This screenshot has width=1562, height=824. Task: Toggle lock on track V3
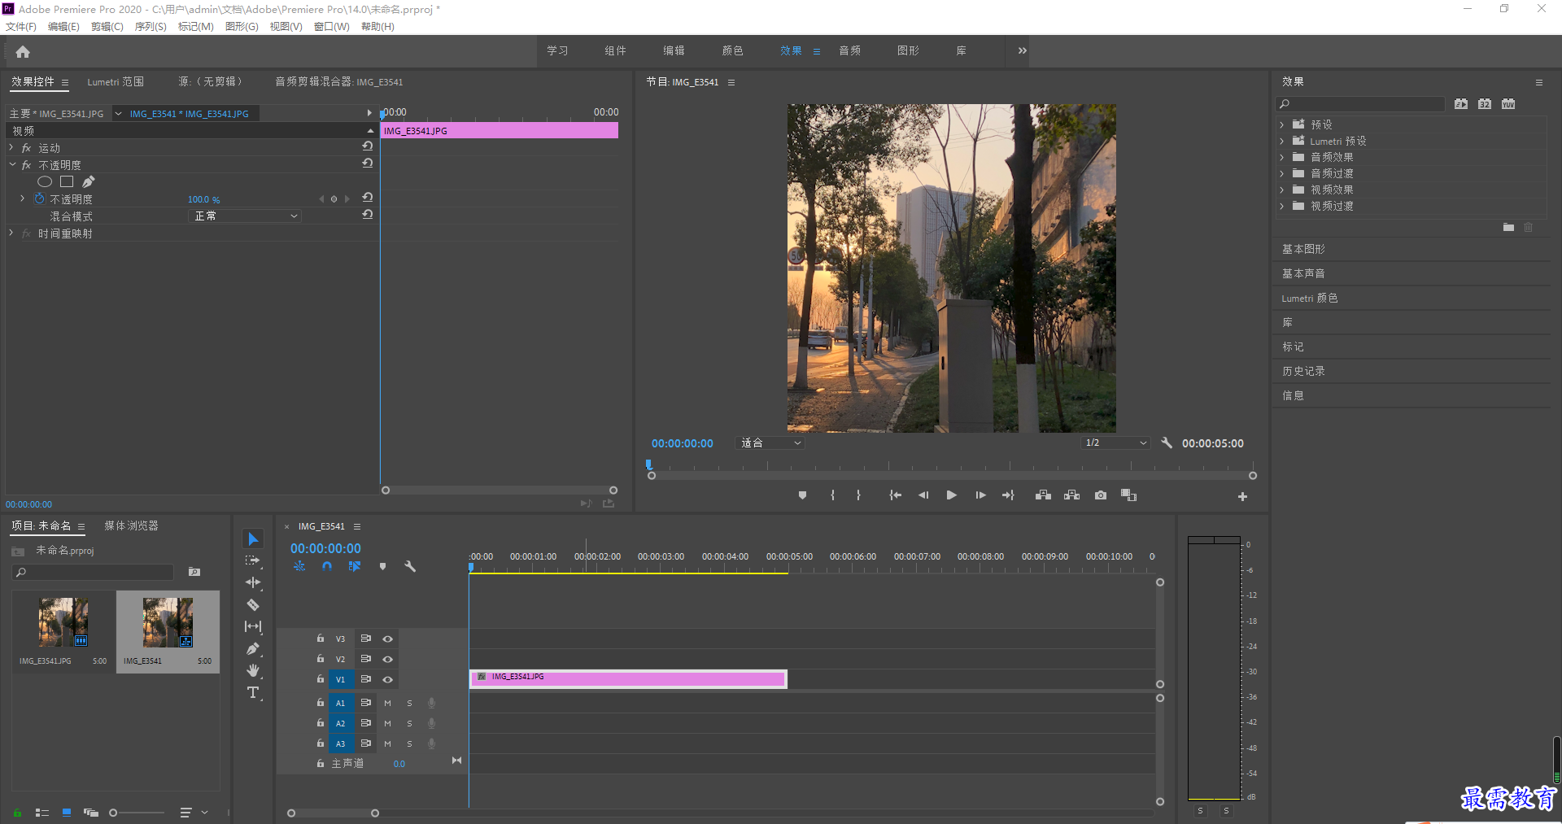click(321, 639)
